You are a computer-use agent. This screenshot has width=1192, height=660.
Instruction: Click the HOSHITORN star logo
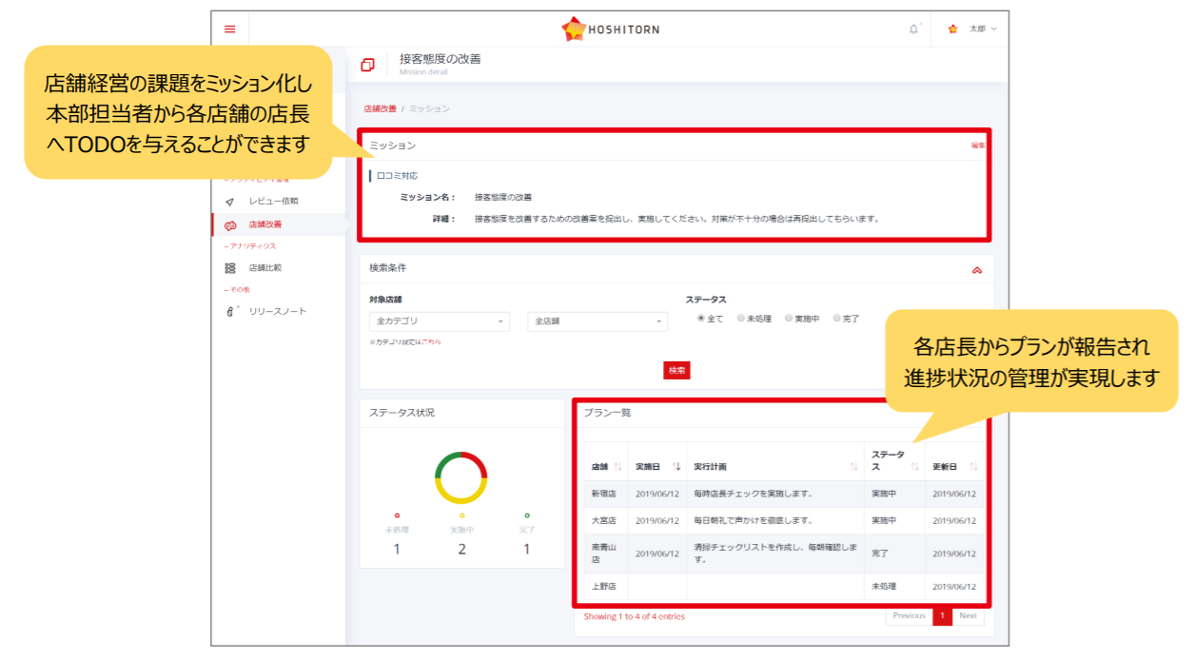pos(574,29)
